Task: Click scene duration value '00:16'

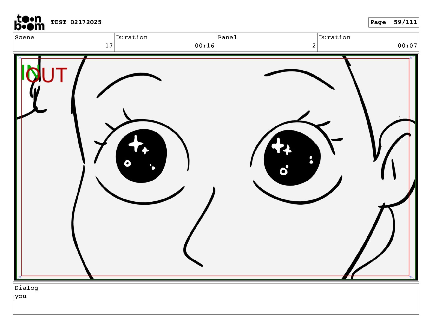Action: 205,46
